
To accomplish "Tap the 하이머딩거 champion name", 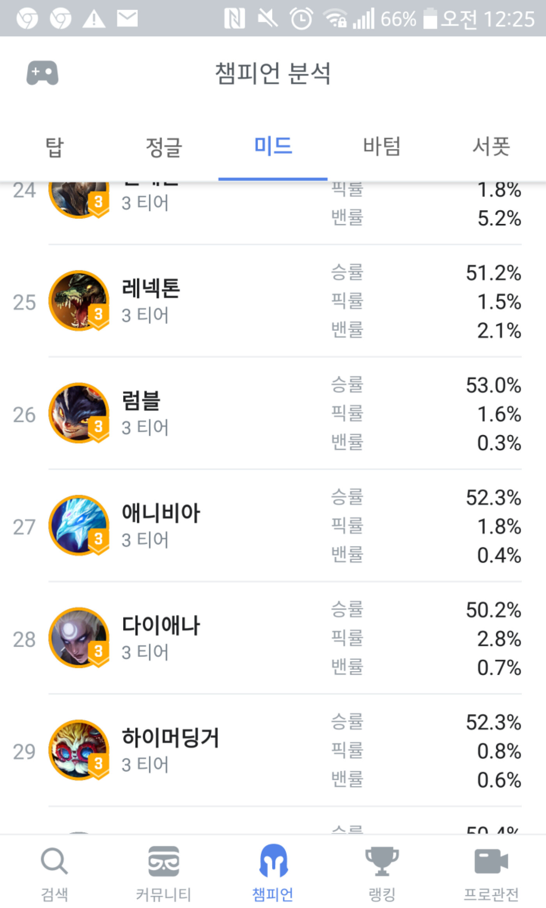I will click(x=170, y=737).
